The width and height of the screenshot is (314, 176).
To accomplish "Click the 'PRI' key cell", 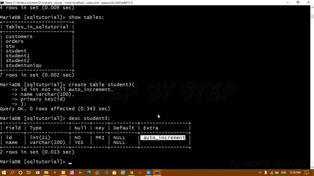I will 100,138.
